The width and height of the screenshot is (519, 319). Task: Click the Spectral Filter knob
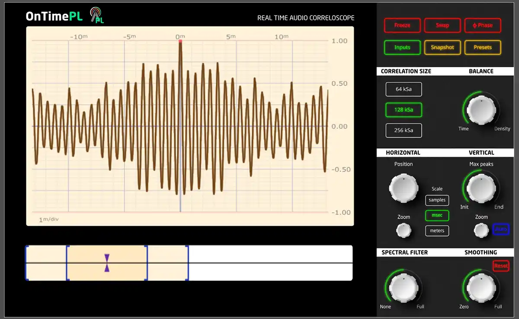404,288
